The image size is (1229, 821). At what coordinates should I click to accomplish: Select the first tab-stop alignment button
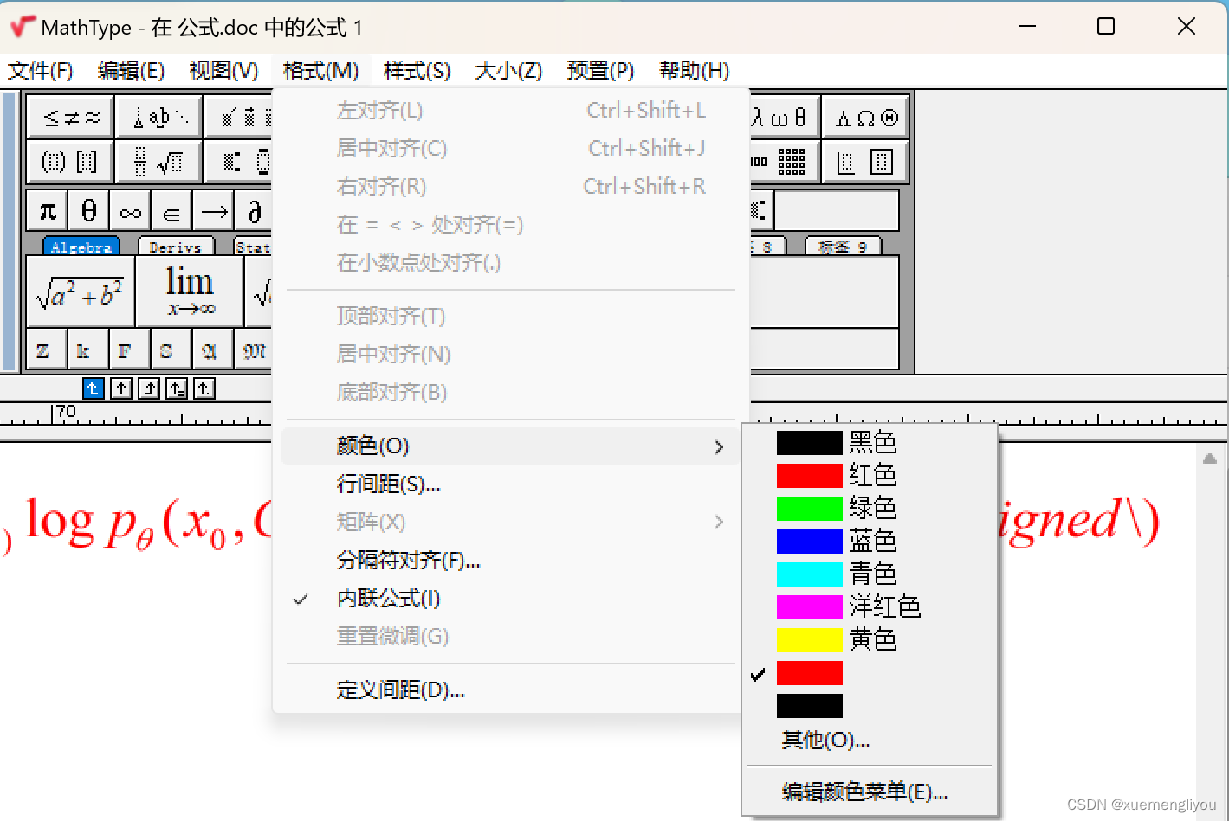coord(94,388)
